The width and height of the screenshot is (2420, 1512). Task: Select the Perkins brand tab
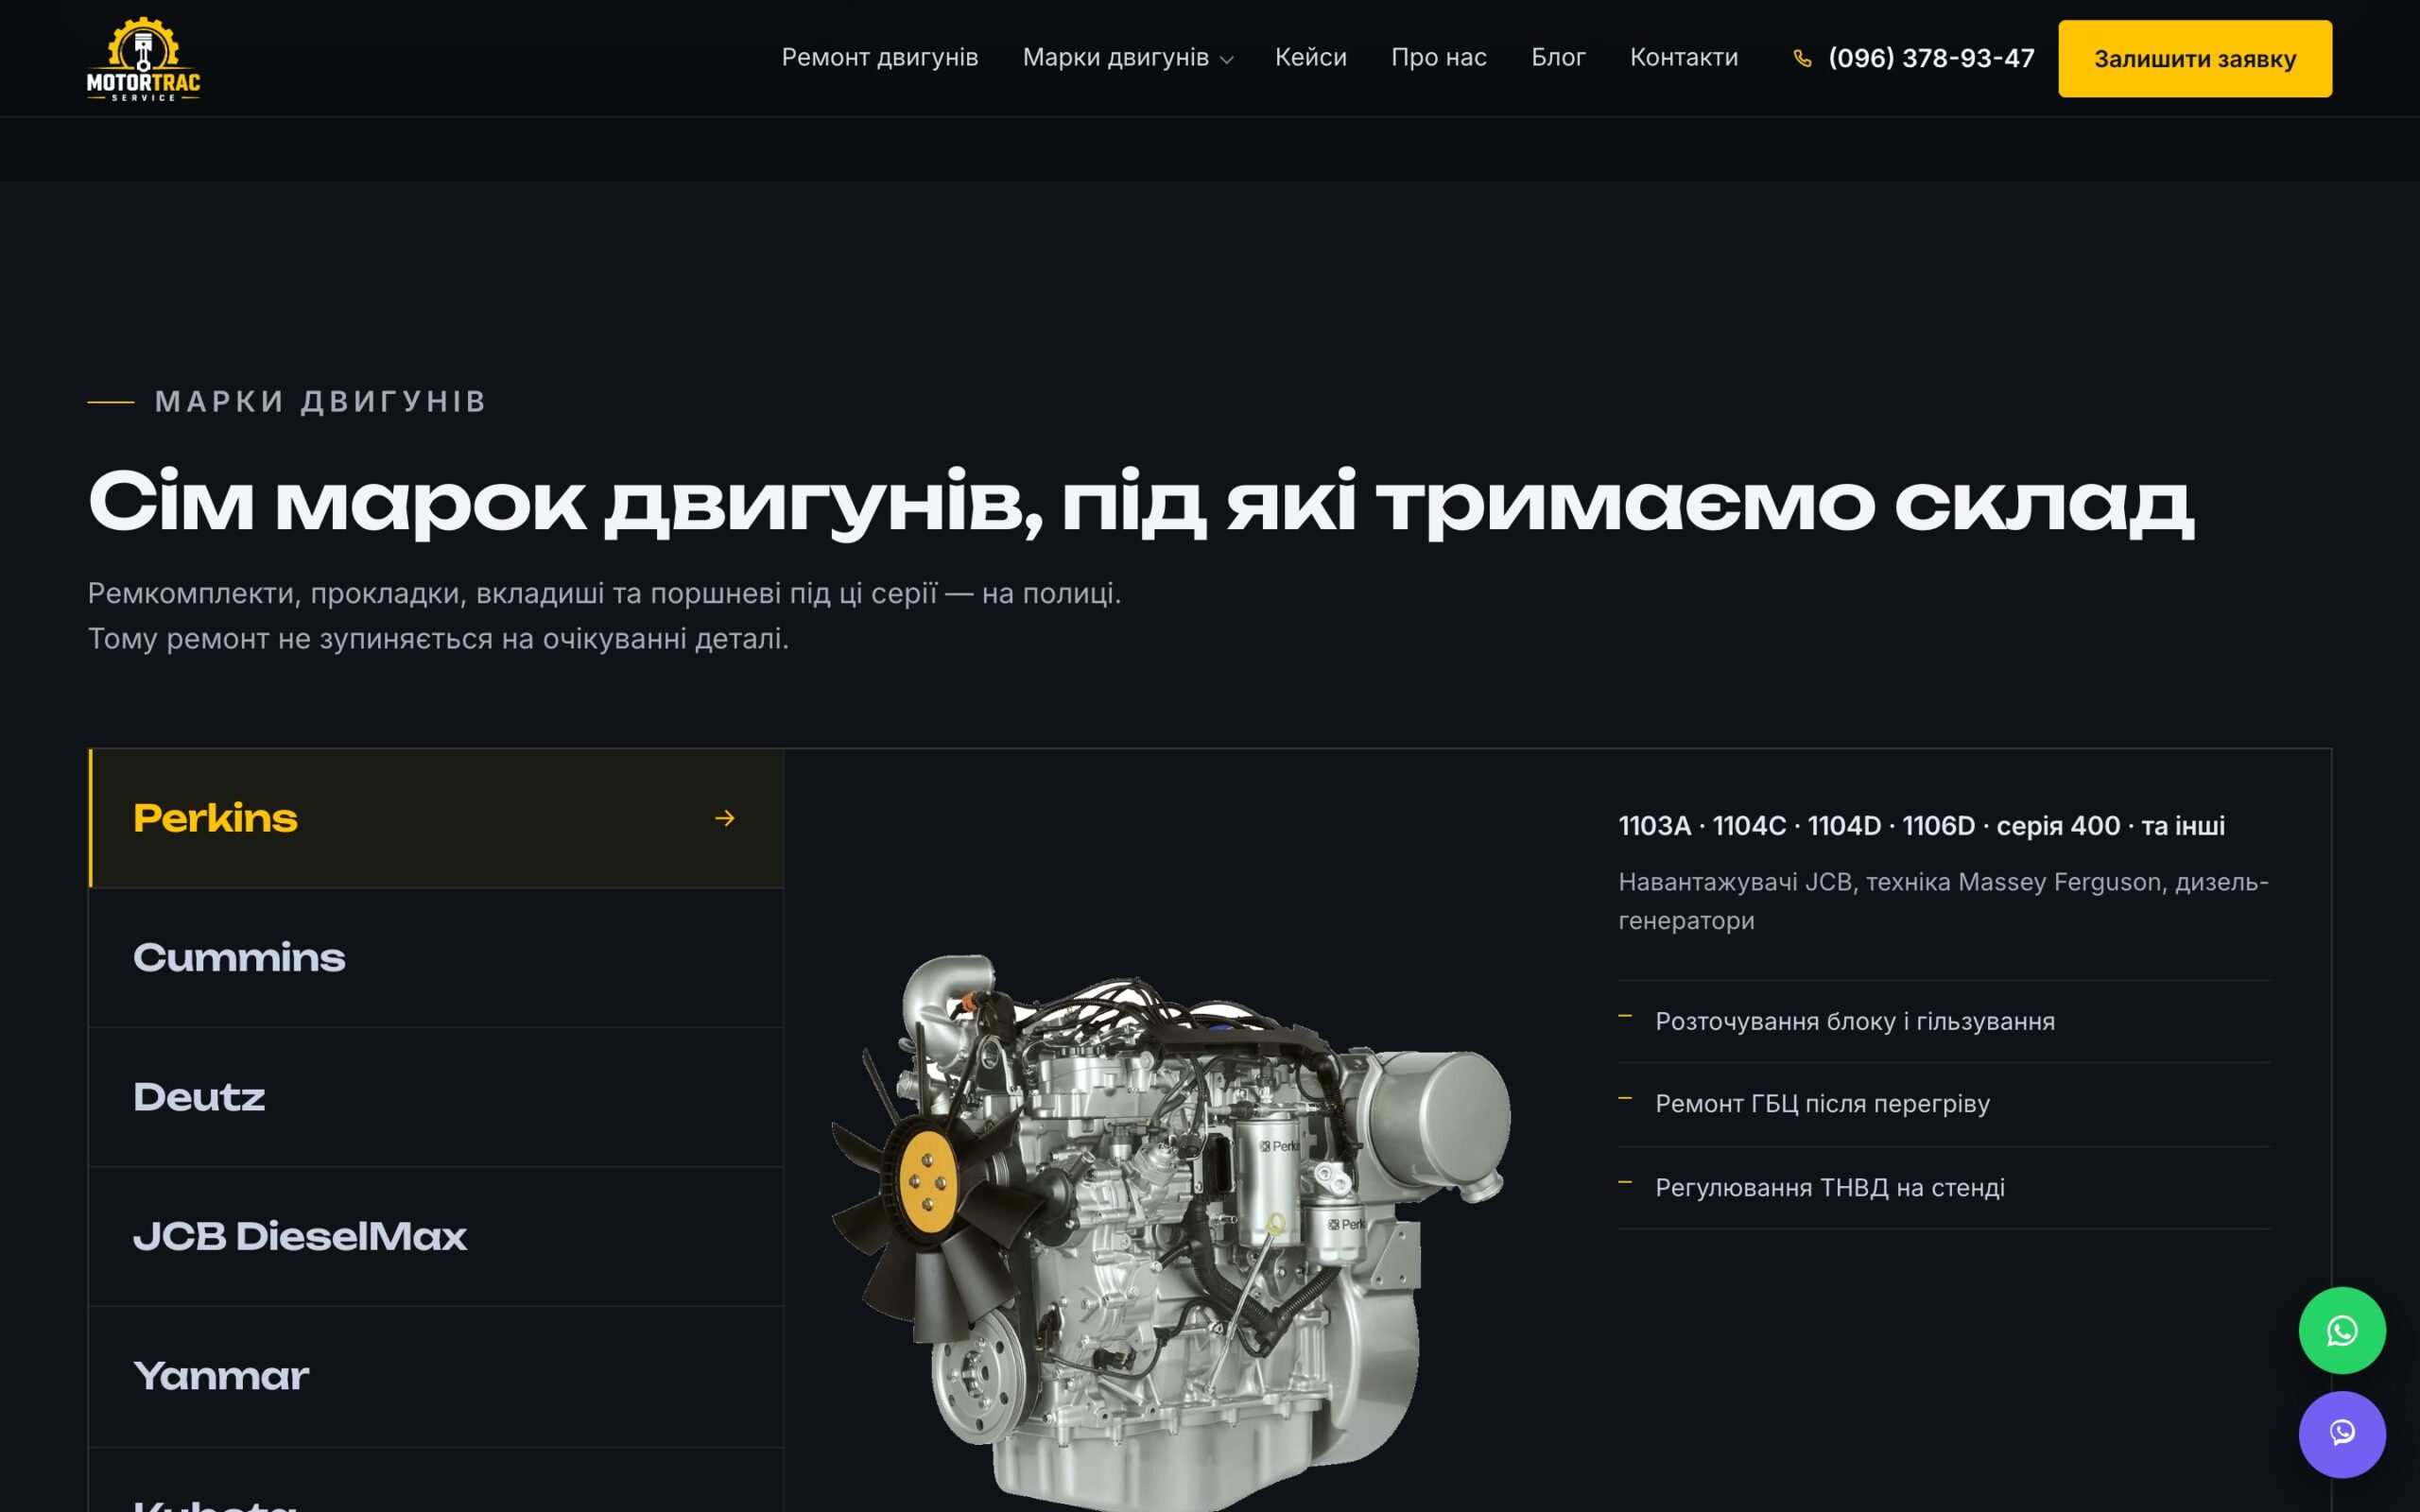(436, 818)
